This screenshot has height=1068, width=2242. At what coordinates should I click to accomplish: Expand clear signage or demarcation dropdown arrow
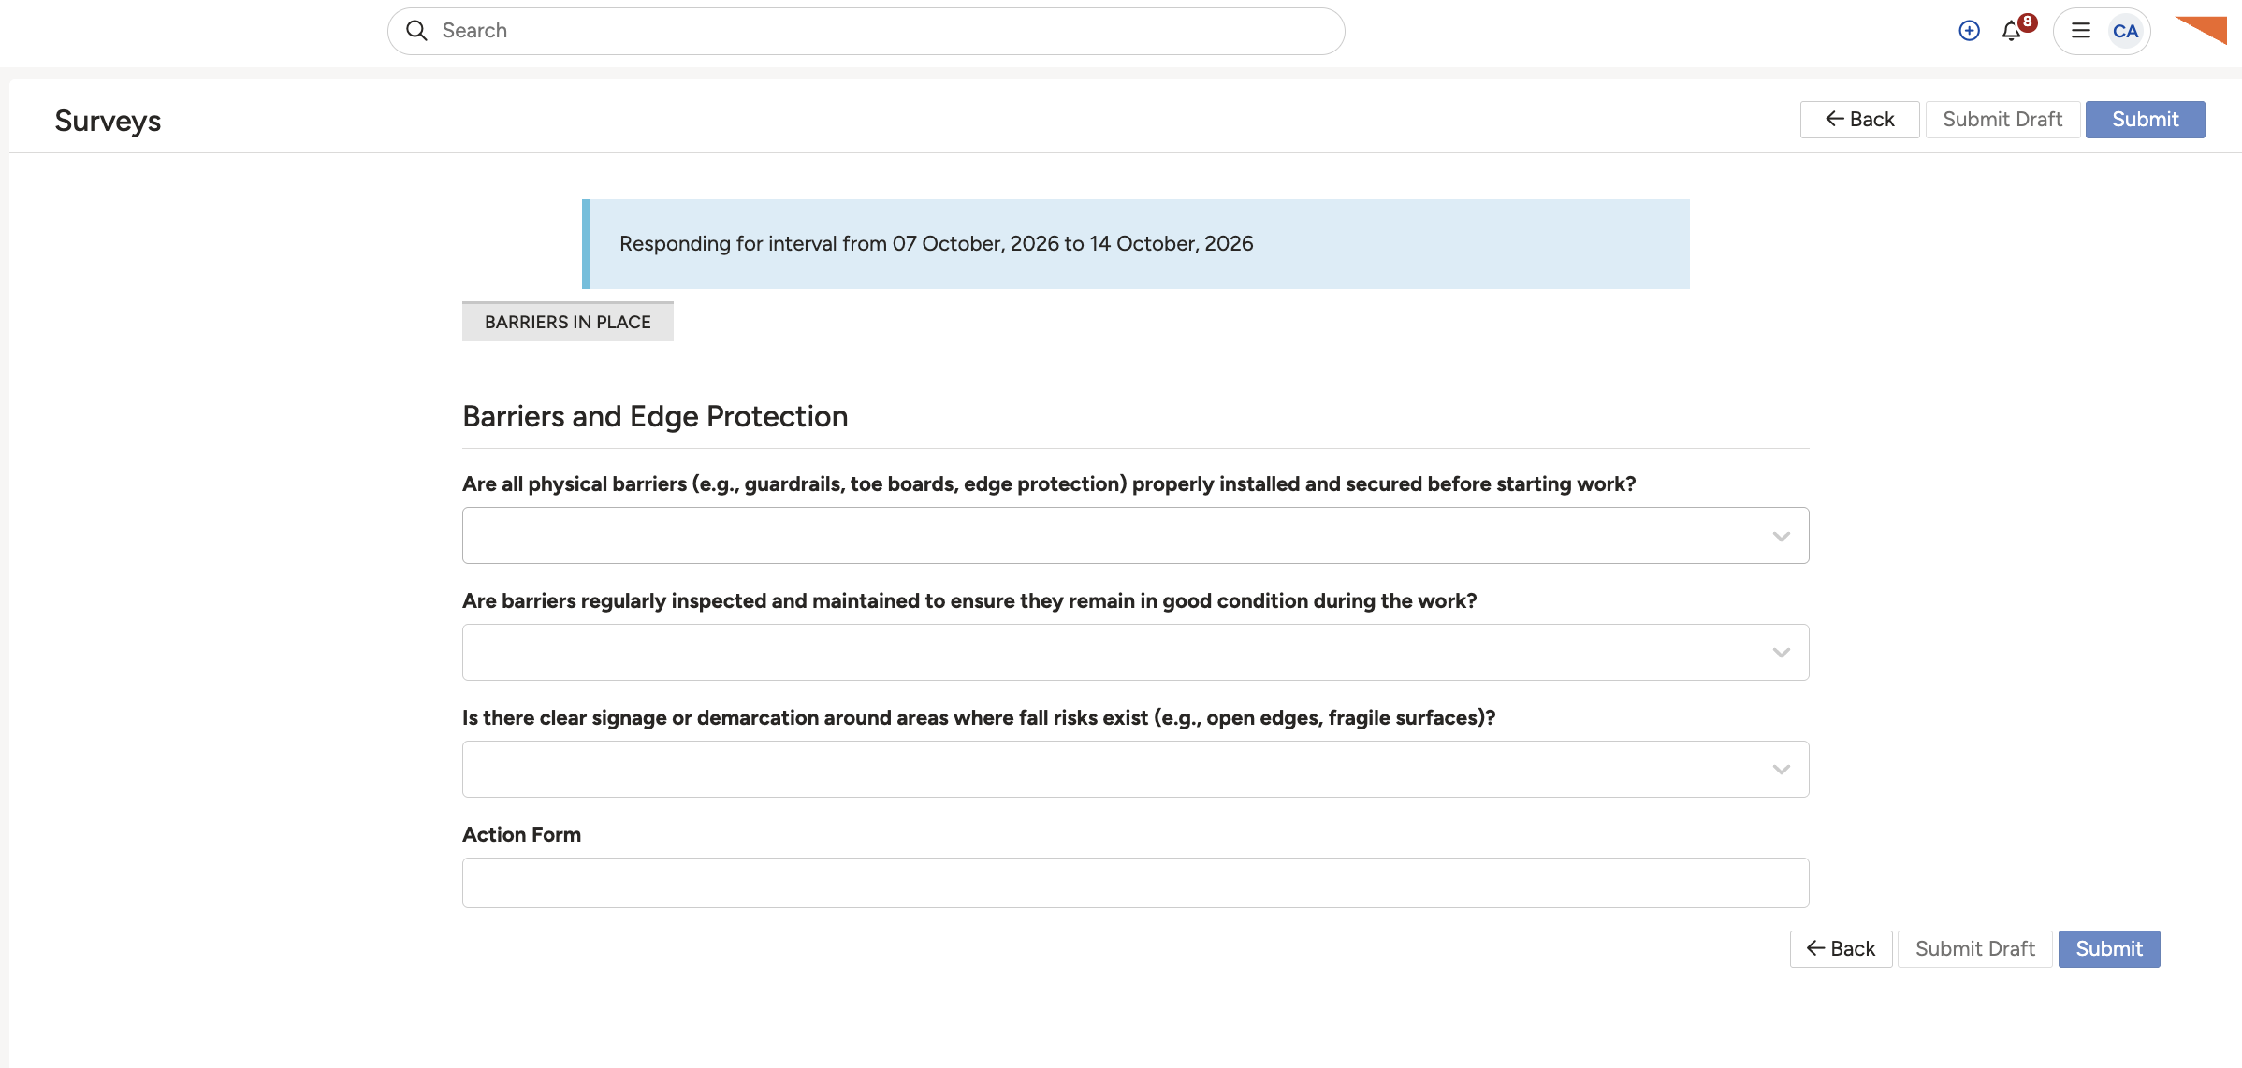pos(1782,770)
